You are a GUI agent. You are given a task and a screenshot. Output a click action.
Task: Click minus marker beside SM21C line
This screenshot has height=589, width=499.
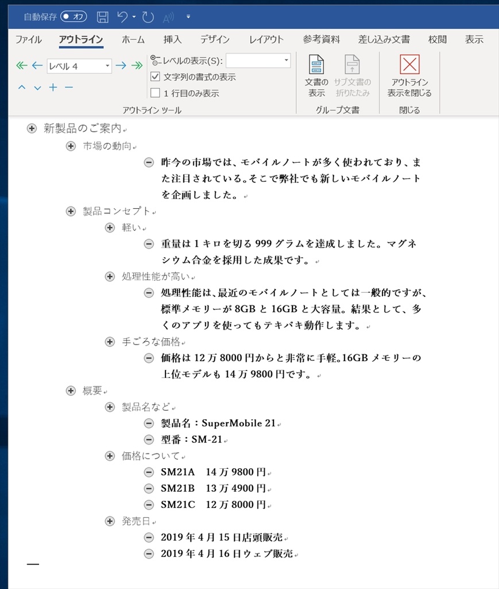(149, 504)
